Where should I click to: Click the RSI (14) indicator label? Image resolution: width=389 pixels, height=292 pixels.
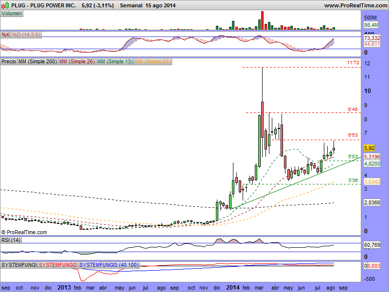click(x=11, y=240)
